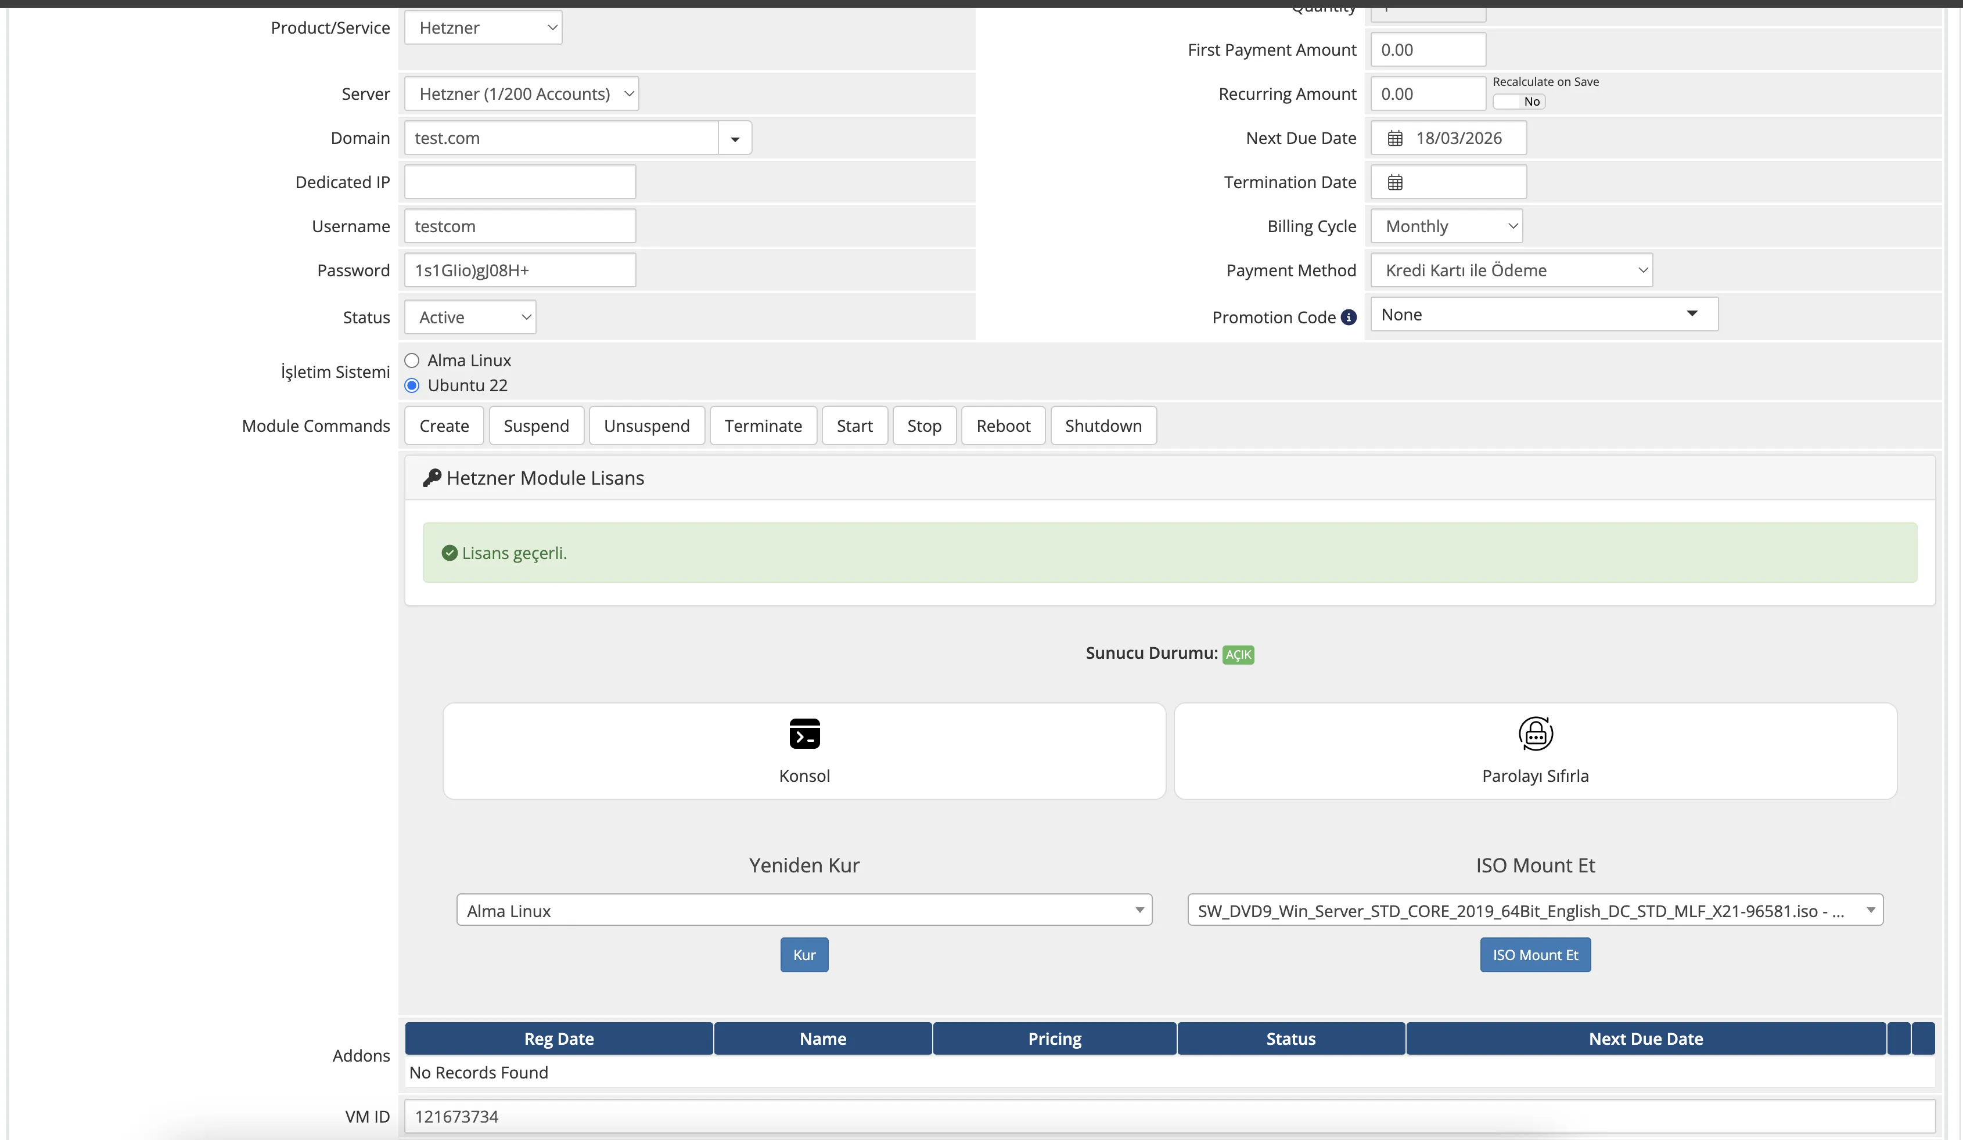Click the Suspend module command

click(x=536, y=426)
